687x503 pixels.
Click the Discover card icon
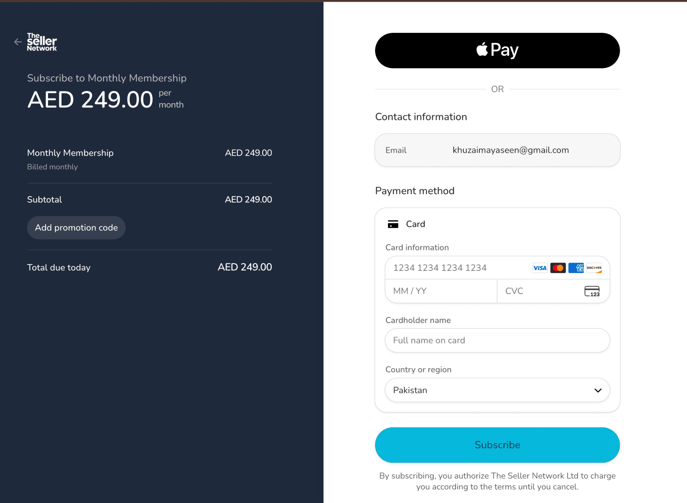pyautogui.click(x=594, y=268)
